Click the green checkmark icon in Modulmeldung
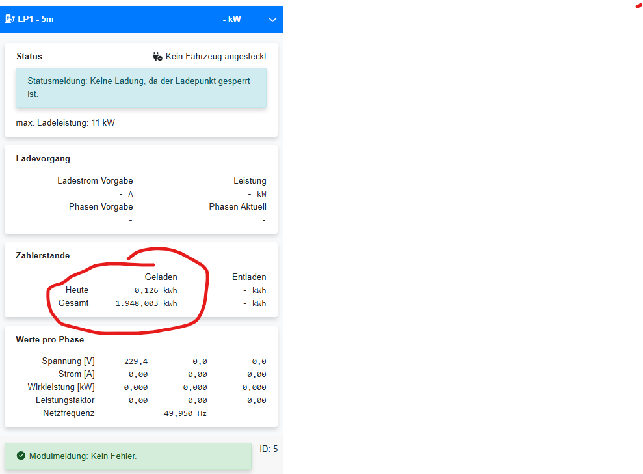 [21, 456]
